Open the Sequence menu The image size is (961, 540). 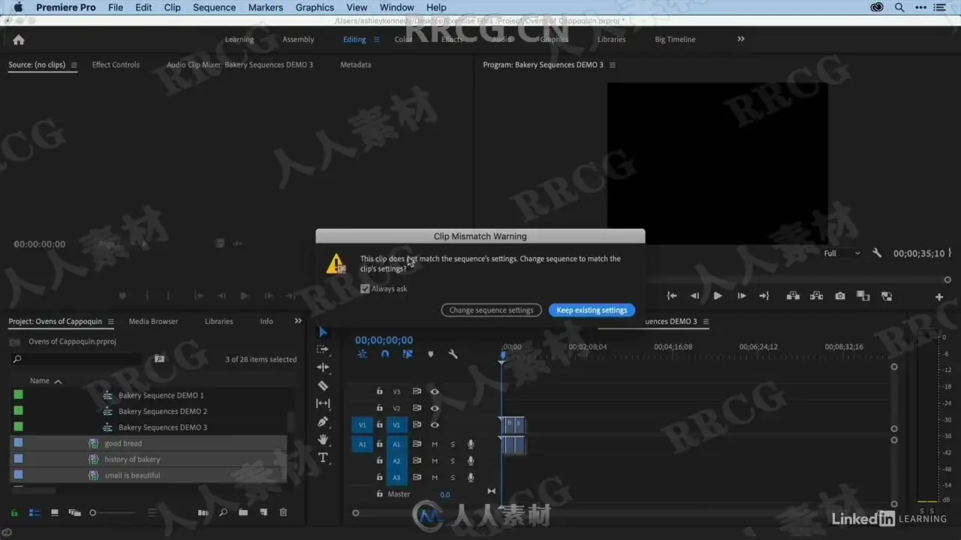[x=214, y=7]
